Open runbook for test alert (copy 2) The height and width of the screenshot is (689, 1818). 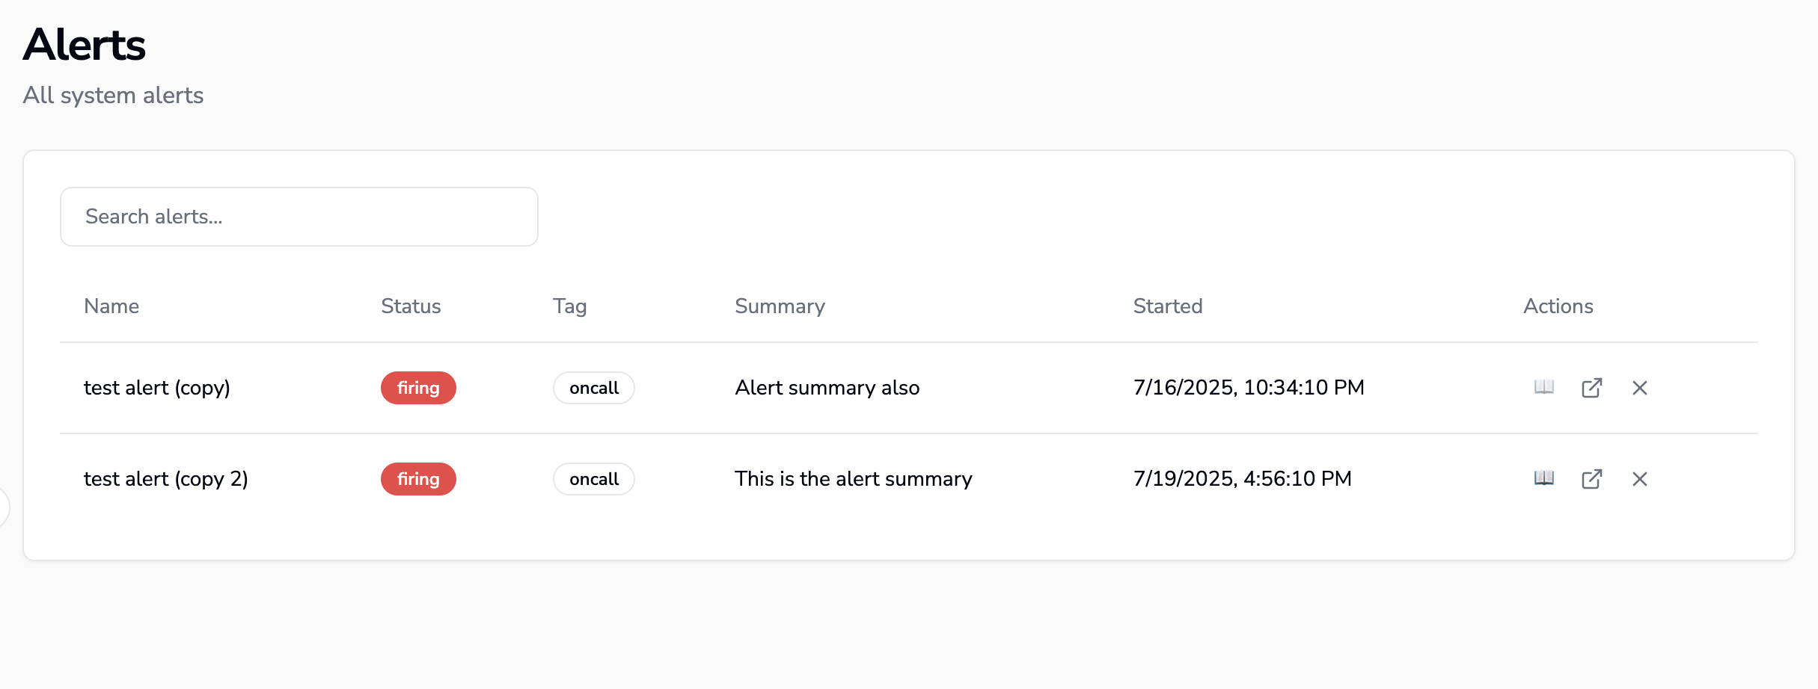(x=1543, y=478)
